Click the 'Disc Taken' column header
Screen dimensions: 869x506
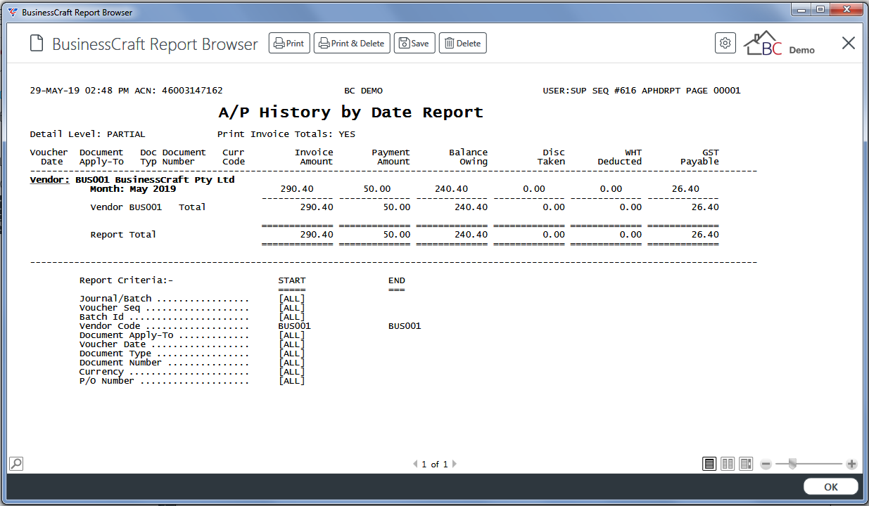pyautogui.click(x=551, y=157)
